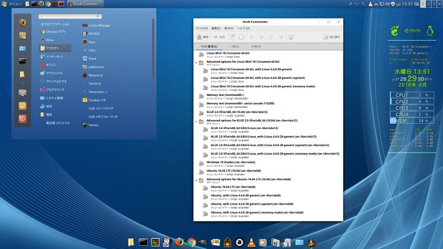Open the 表示(V) menu in Grub Customizer

228,28
